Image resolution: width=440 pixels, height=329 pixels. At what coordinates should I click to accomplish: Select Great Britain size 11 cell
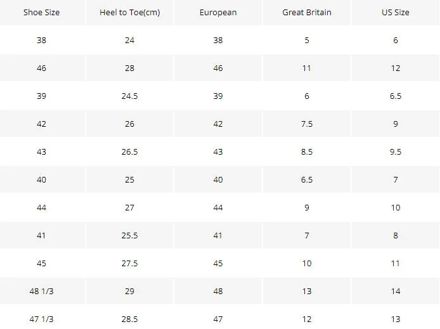point(307,68)
